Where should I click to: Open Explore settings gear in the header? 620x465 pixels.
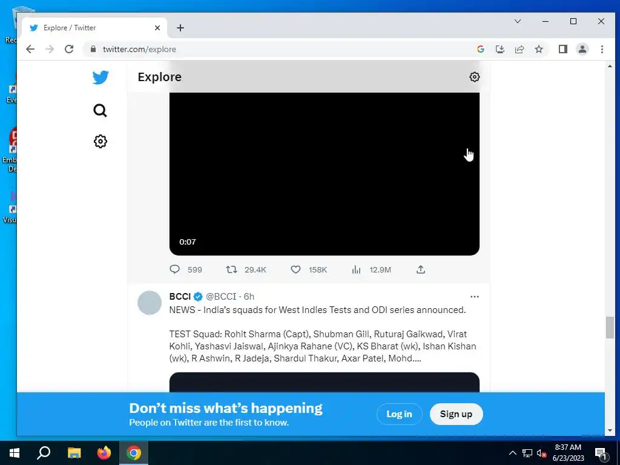tap(475, 77)
